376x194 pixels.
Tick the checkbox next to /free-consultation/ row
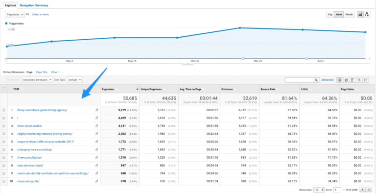click(3, 158)
